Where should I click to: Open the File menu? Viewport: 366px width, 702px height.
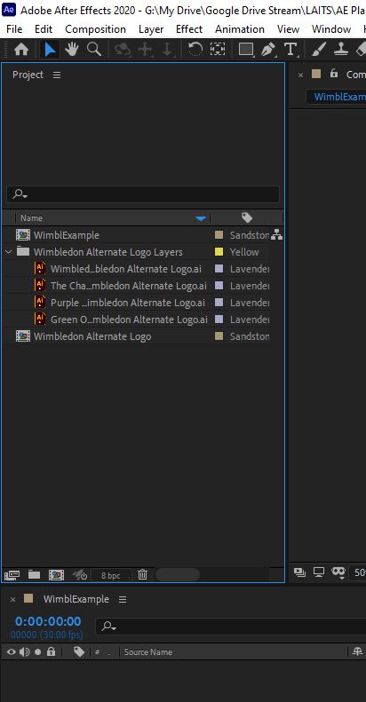(x=14, y=29)
